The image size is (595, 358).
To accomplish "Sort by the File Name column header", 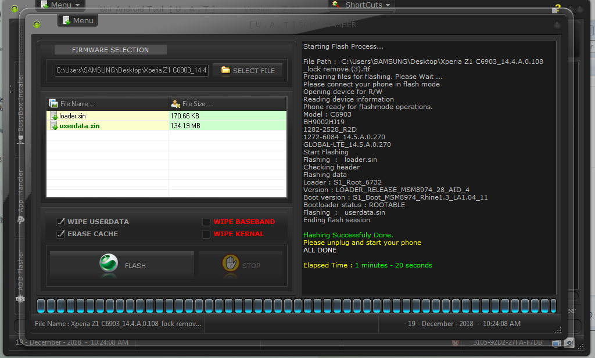I will point(107,104).
